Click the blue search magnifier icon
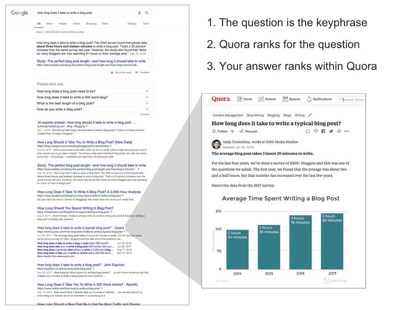The width and height of the screenshot is (397, 310). (147, 13)
